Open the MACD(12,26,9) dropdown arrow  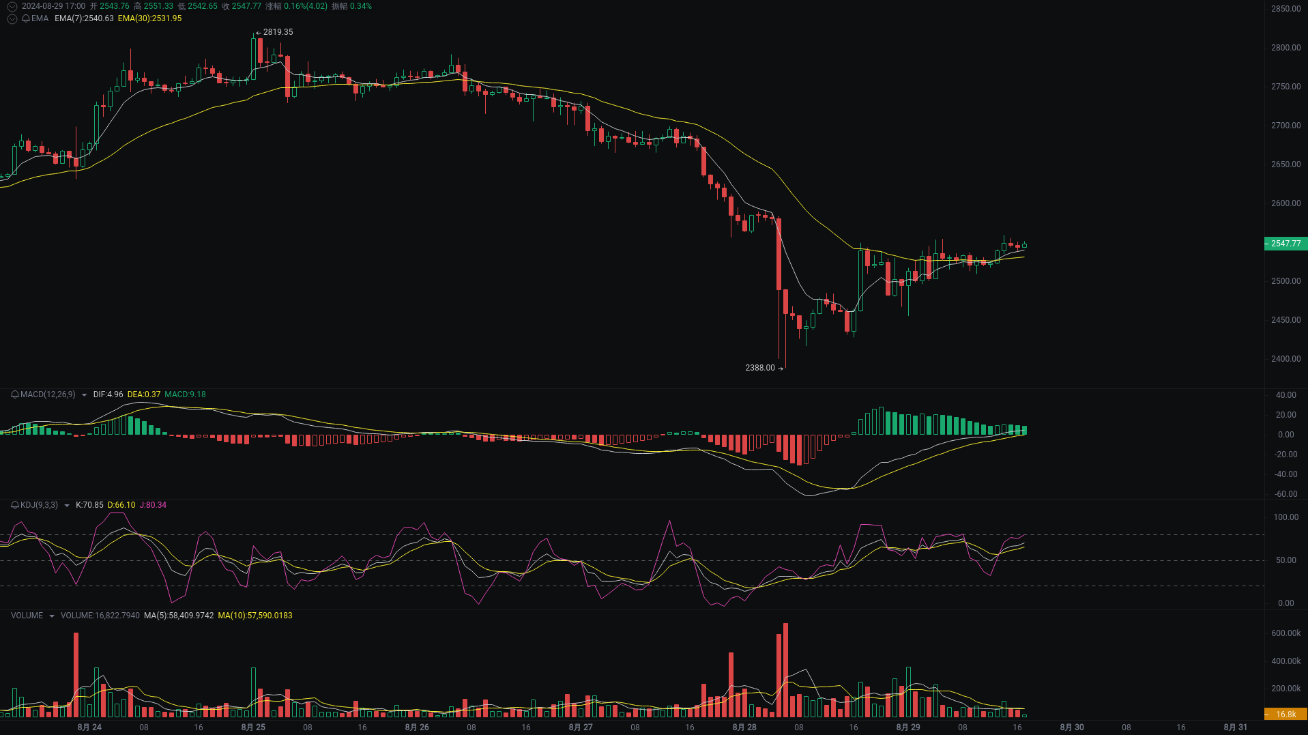(84, 394)
